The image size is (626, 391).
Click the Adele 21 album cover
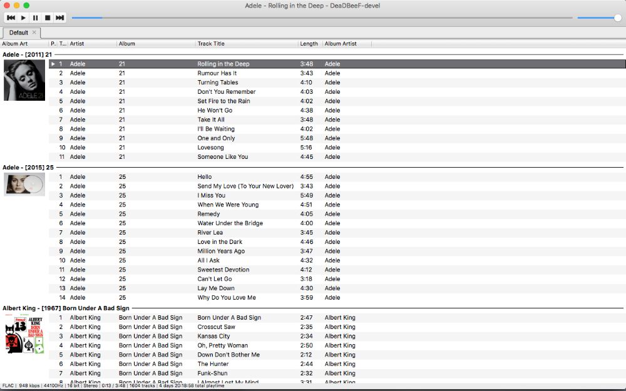point(24,80)
